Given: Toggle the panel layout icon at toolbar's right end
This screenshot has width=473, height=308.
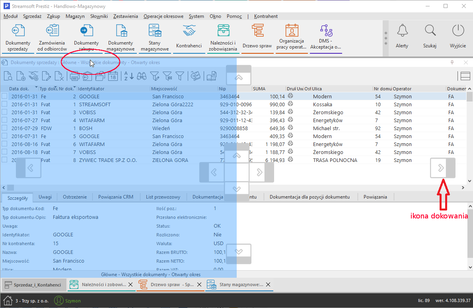Looking at the screenshot, I should 465,76.
